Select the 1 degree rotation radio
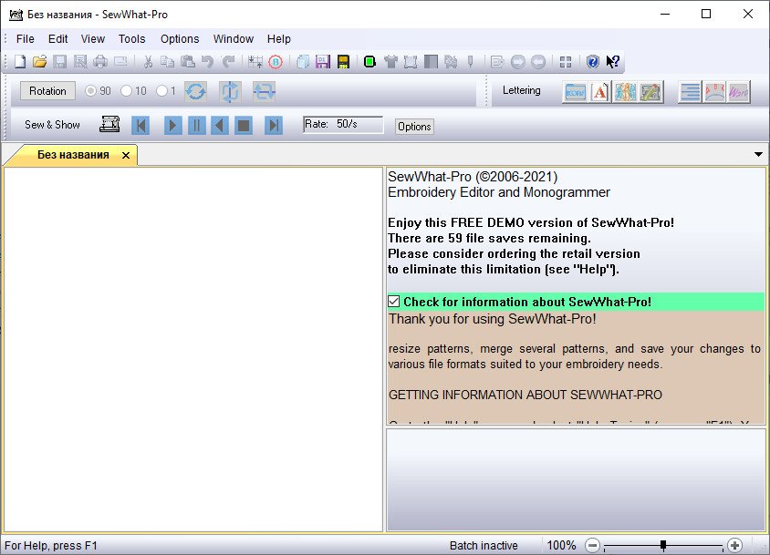Screen dimensions: 770x555 click(161, 91)
